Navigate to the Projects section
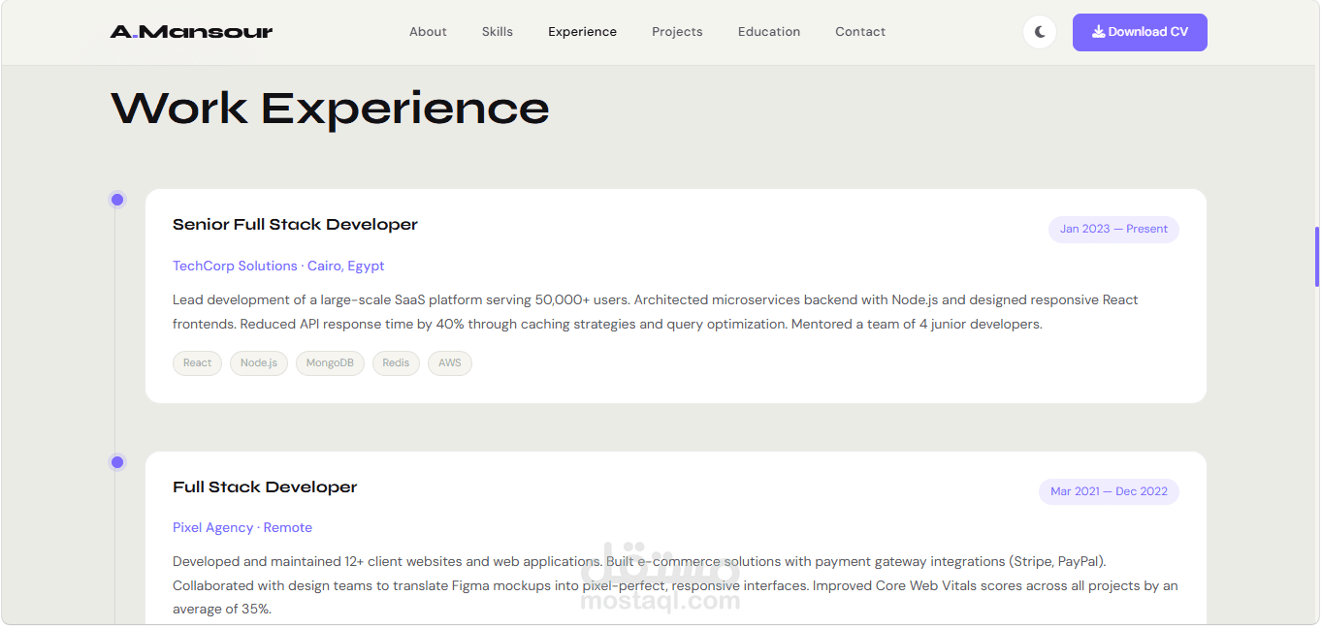1322x627 pixels. coord(677,32)
